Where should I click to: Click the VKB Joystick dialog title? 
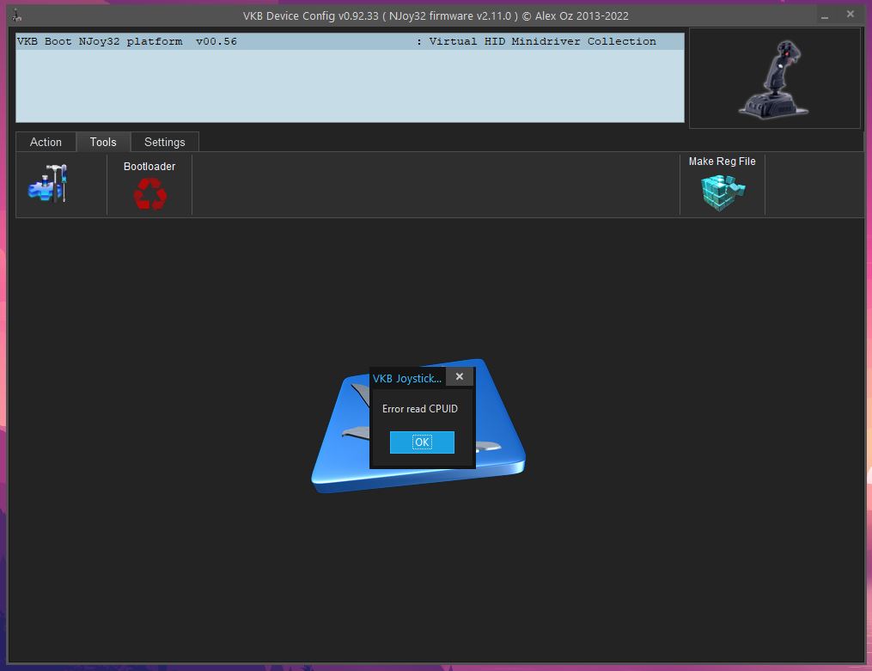point(407,379)
